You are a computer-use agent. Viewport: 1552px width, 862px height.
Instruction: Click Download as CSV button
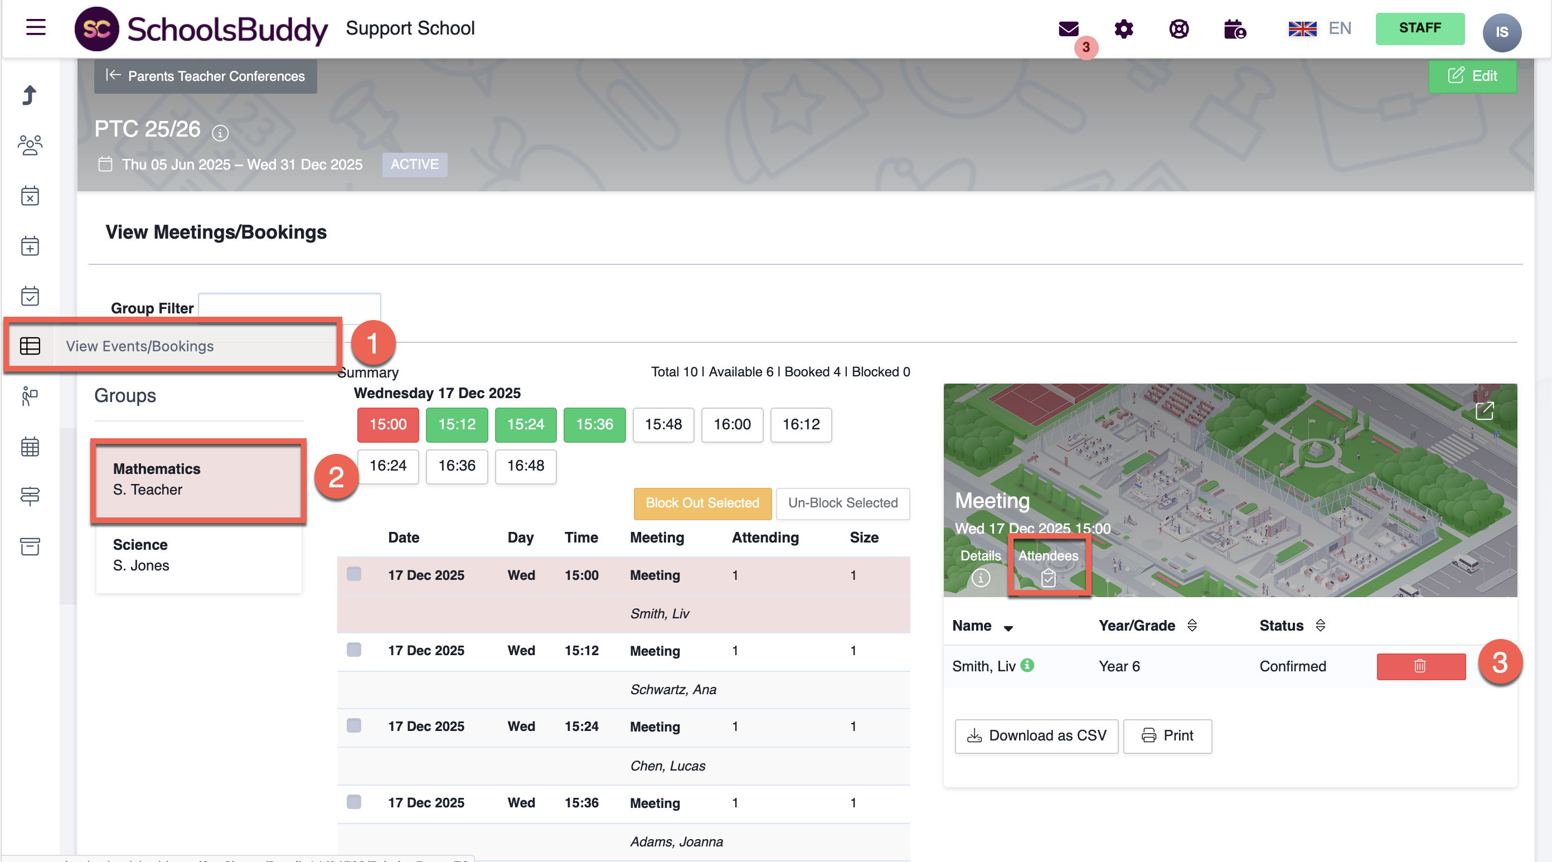[x=1036, y=735]
